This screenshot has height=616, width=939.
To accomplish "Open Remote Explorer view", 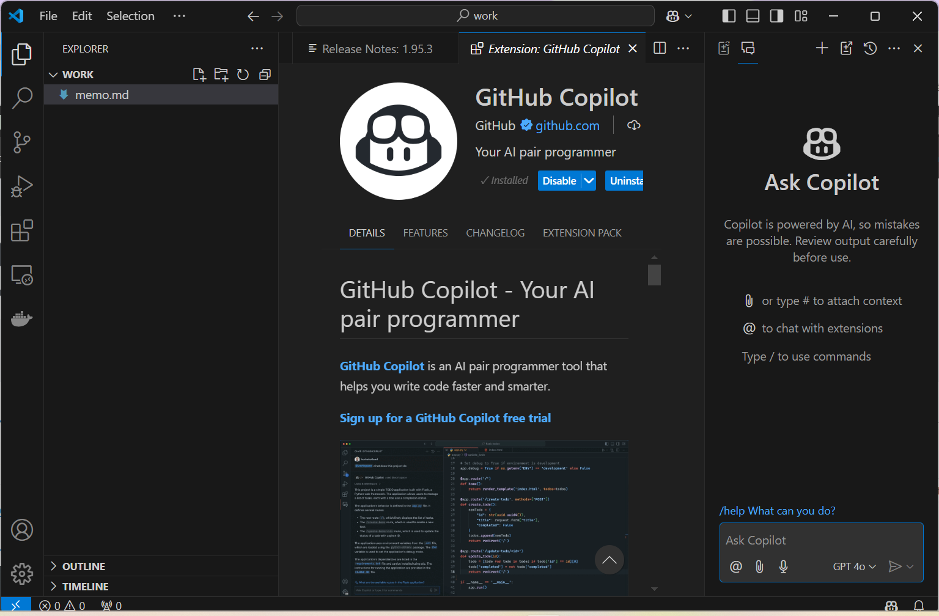I will [x=22, y=275].
